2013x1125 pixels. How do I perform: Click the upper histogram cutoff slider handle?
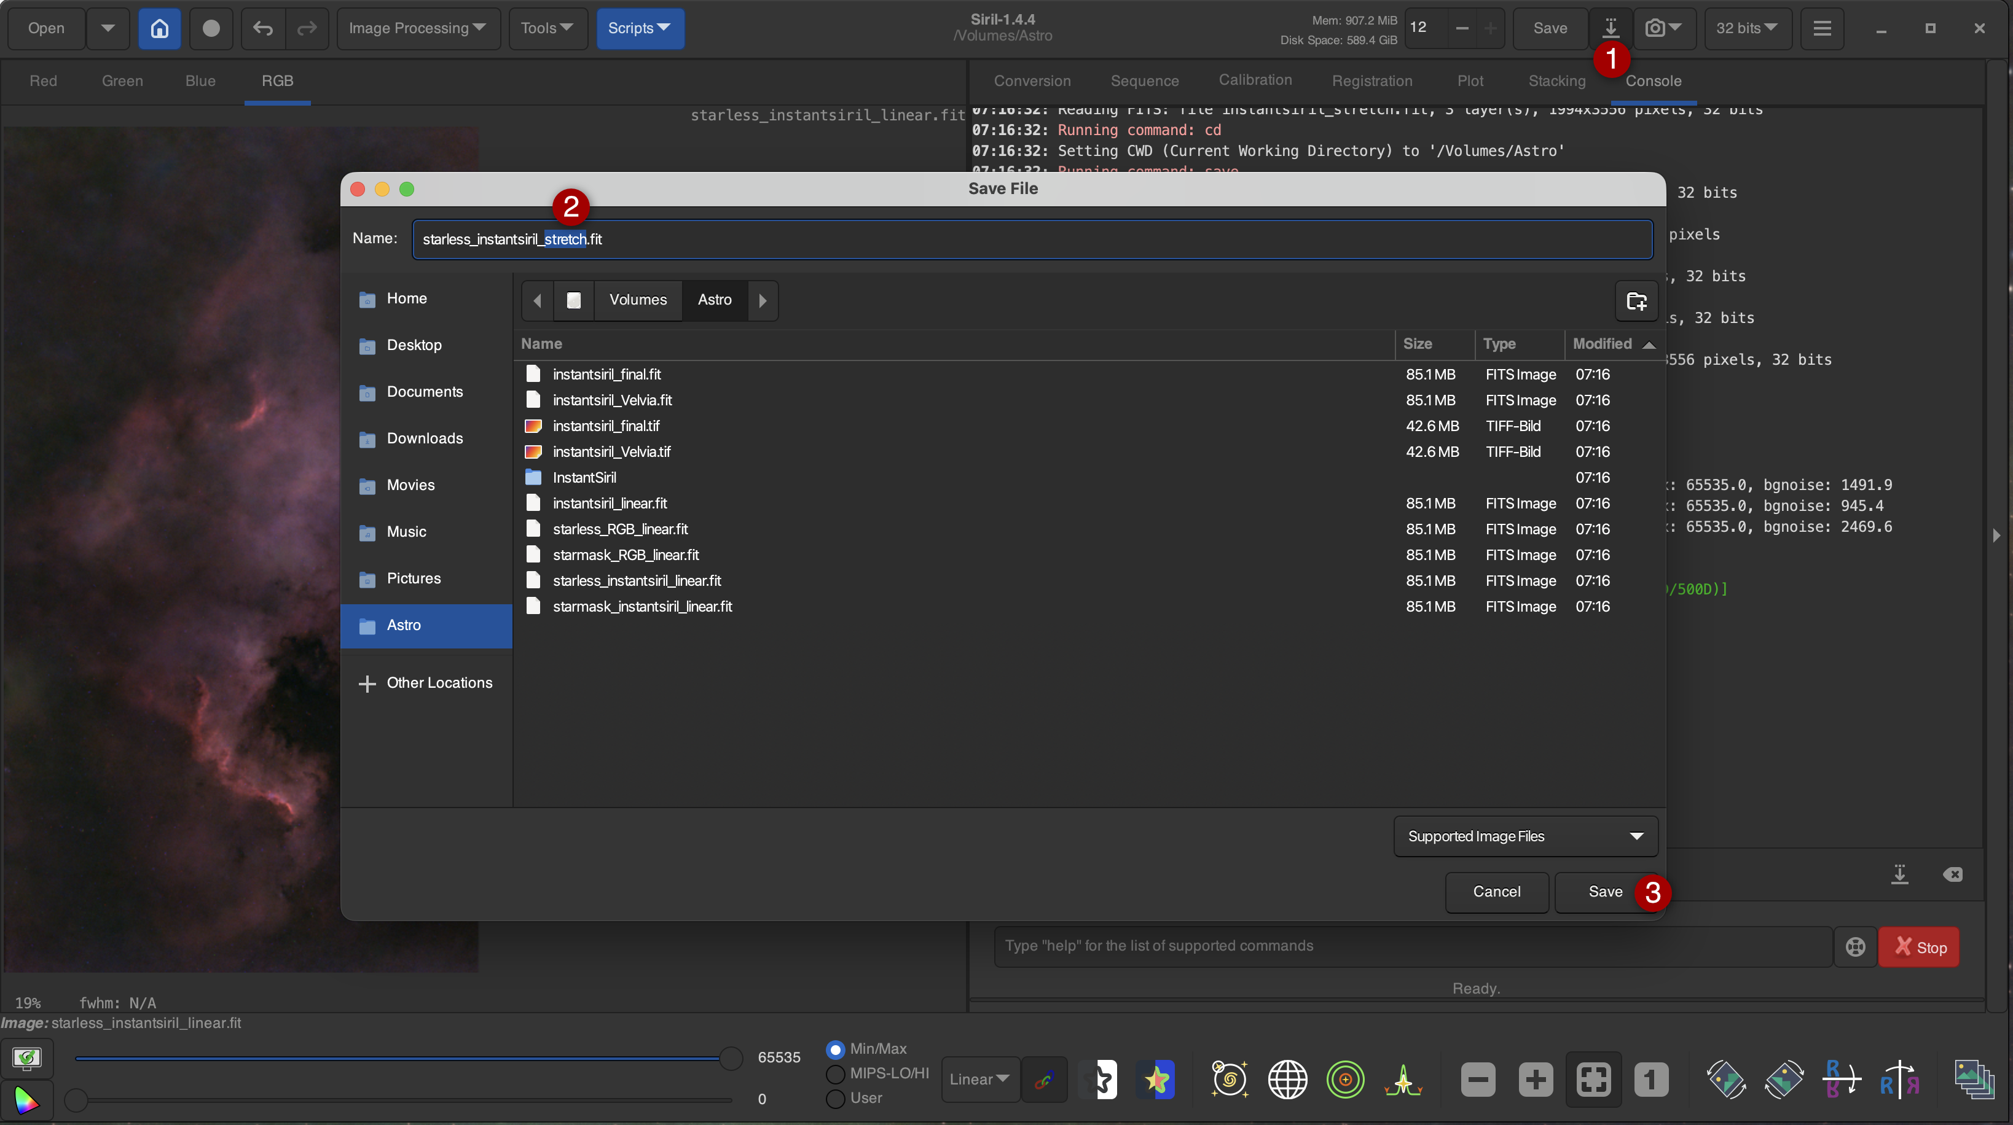point(731,1059)
